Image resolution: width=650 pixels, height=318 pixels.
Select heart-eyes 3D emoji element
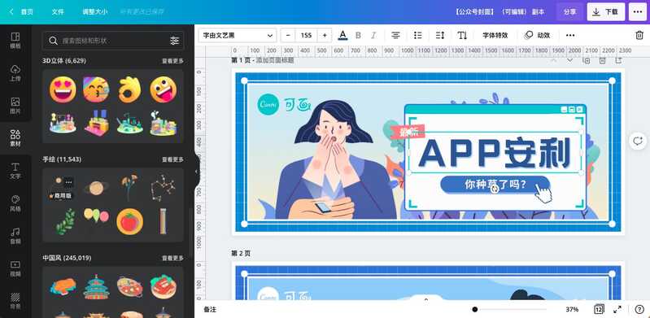click(63, 89)
